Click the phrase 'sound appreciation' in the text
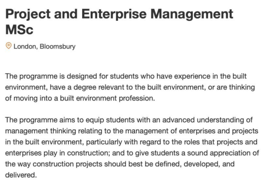The height and width of the screenshot is (187, 273). (x=219, y=153)
